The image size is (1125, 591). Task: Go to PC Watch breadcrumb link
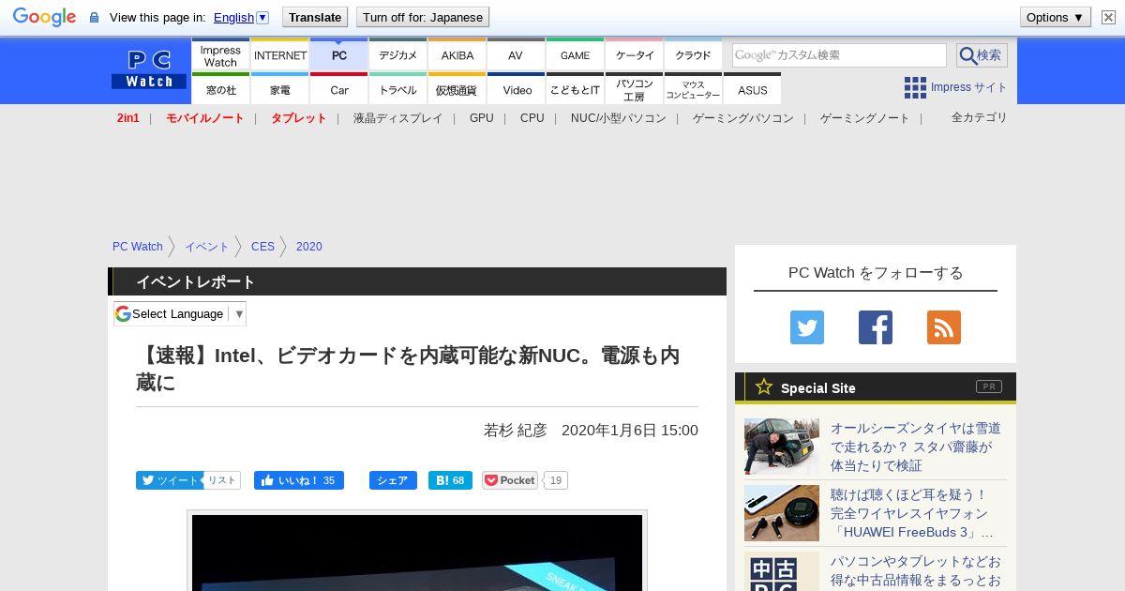coord(138,247)
